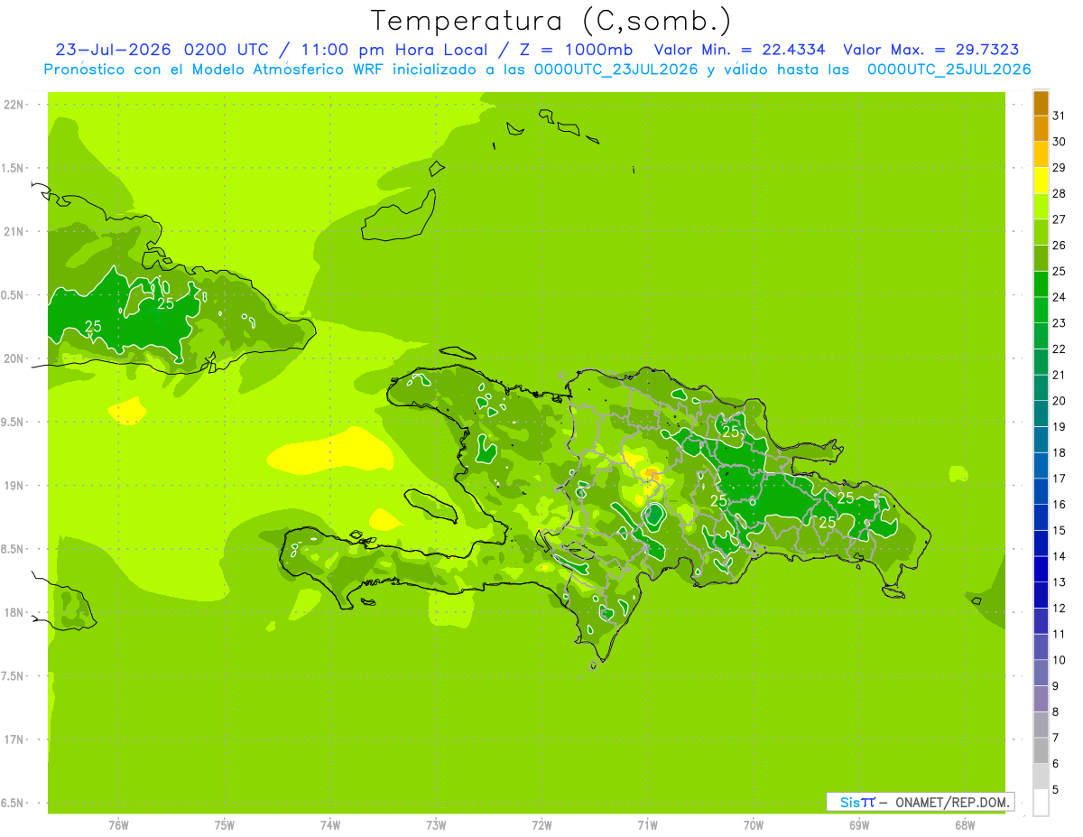This screenshot has height=837, width=1083.
Task: Click the '17N' latitude label
Action: pos(14,740)
